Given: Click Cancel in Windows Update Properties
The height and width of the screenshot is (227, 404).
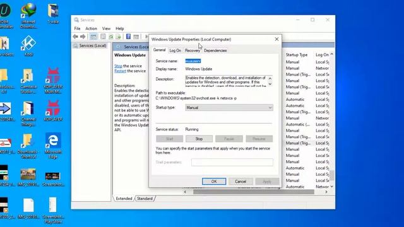Looking at the screenshot, I should pos(241,182).
